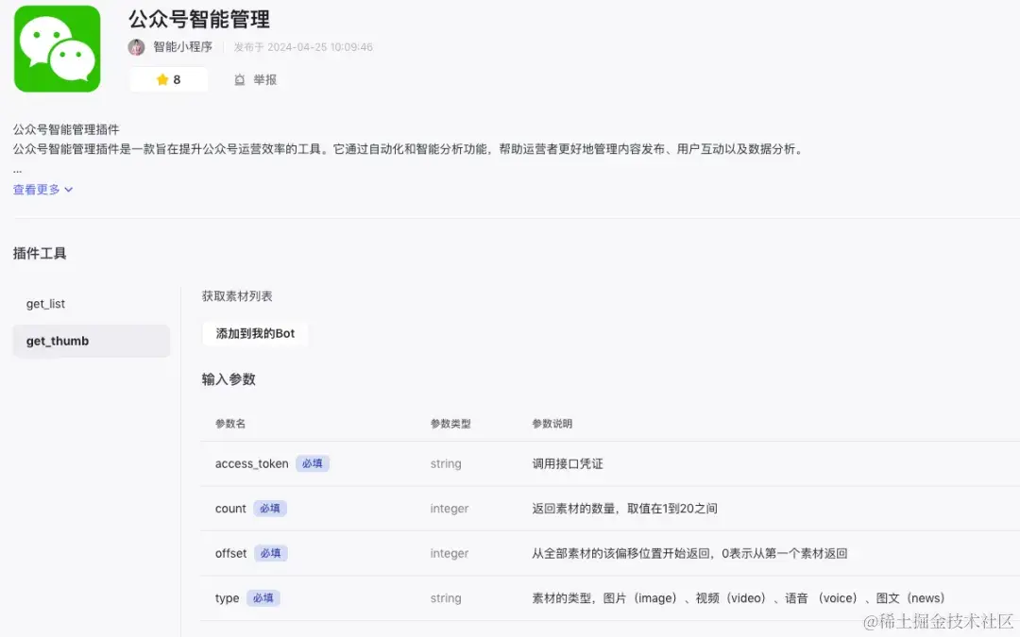Click the 必填 badge beside count
The image size is (1020, 637).
pyautogui.click(x=271, y=508)
